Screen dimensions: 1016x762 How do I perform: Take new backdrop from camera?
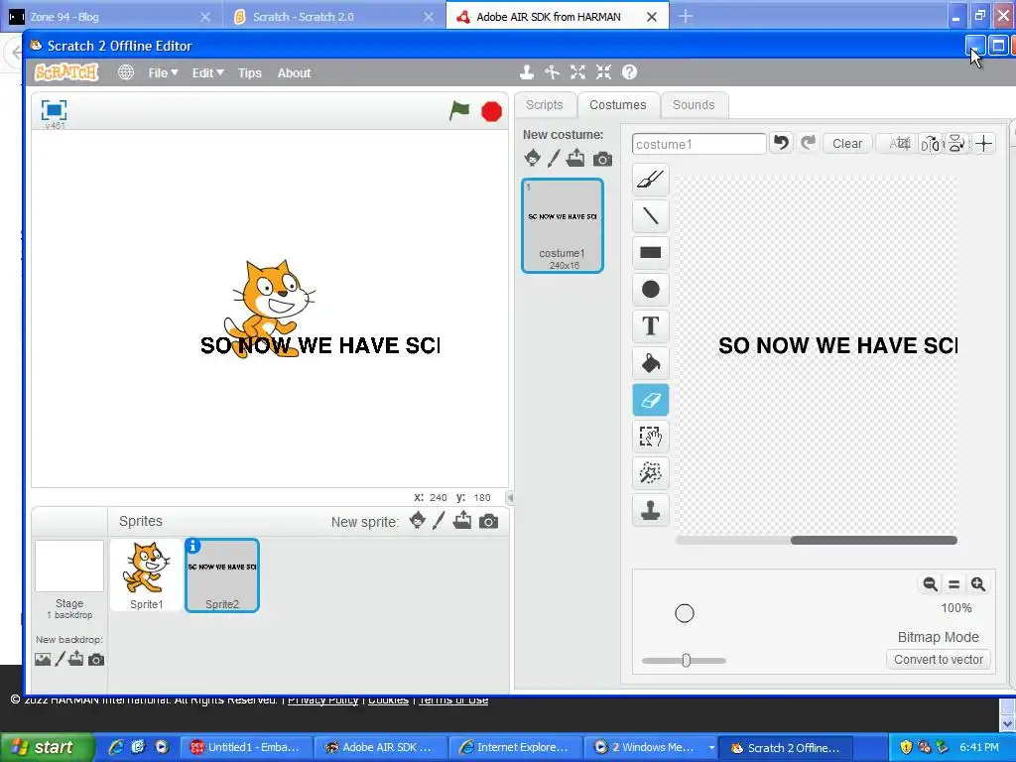(96, 660)
